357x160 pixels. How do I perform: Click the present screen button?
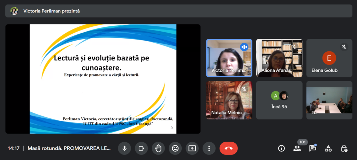click(192, 149)
